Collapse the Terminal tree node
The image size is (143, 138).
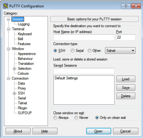point(8,29)
